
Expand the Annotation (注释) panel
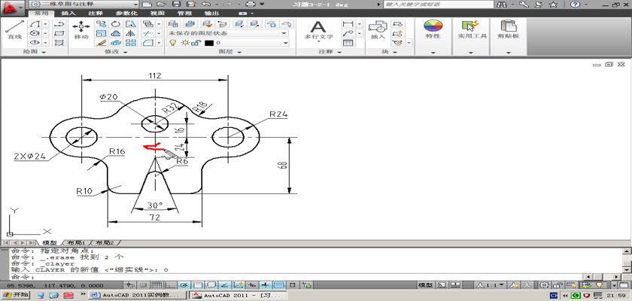pyautogui.click(x=330, y=52)
